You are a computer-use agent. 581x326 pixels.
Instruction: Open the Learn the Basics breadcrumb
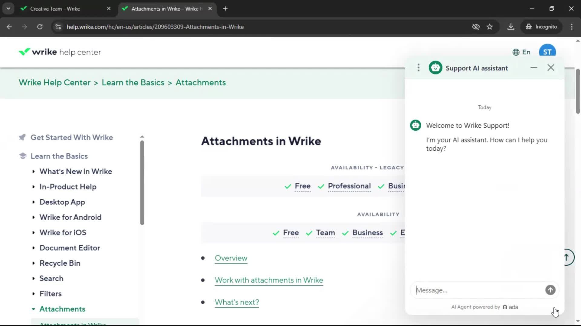tap(133, 83)
